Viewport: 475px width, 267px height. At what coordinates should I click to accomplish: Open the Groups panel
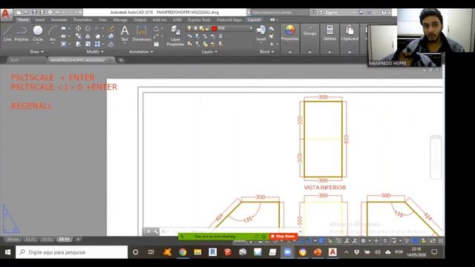(310, 31)
